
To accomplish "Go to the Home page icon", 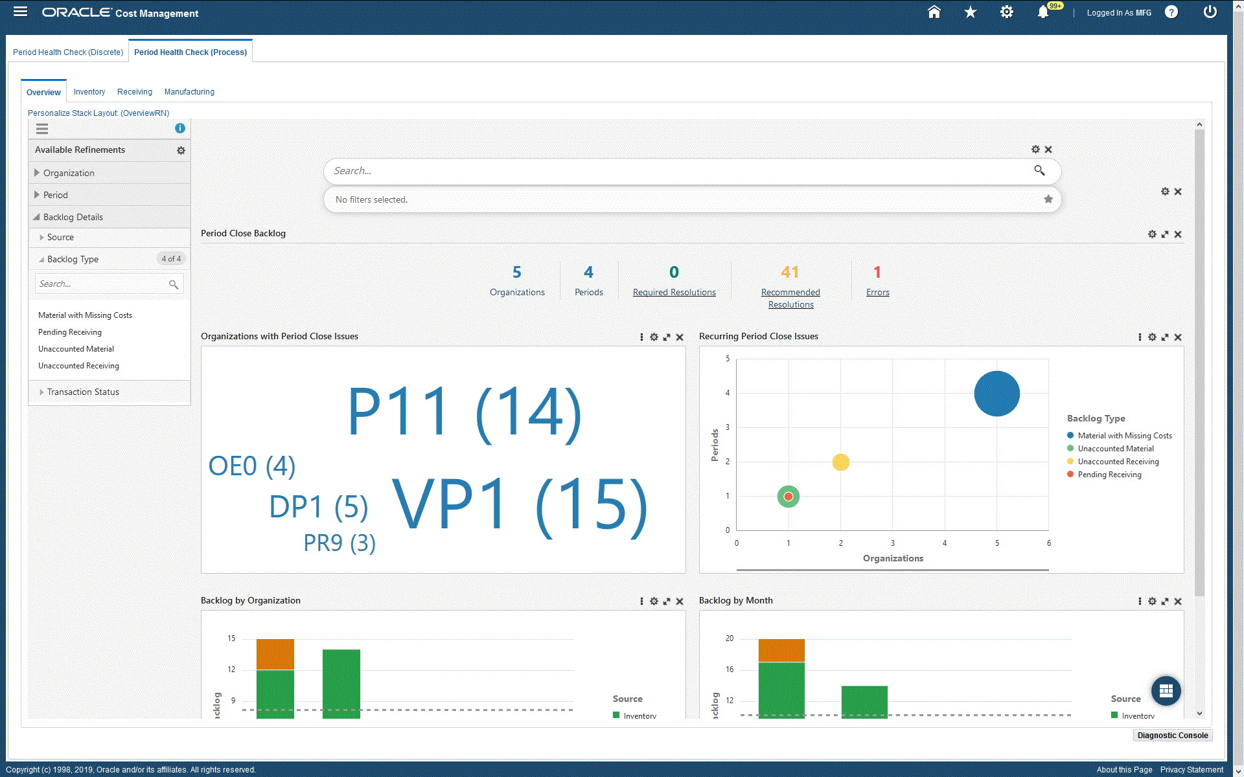I will click(934, 12).
